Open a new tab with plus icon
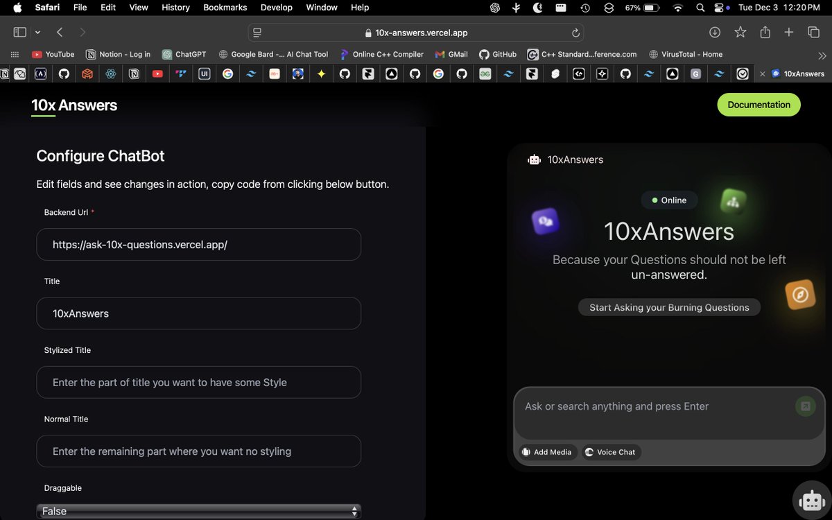The image size is (832, 520). tap(789, 33)
